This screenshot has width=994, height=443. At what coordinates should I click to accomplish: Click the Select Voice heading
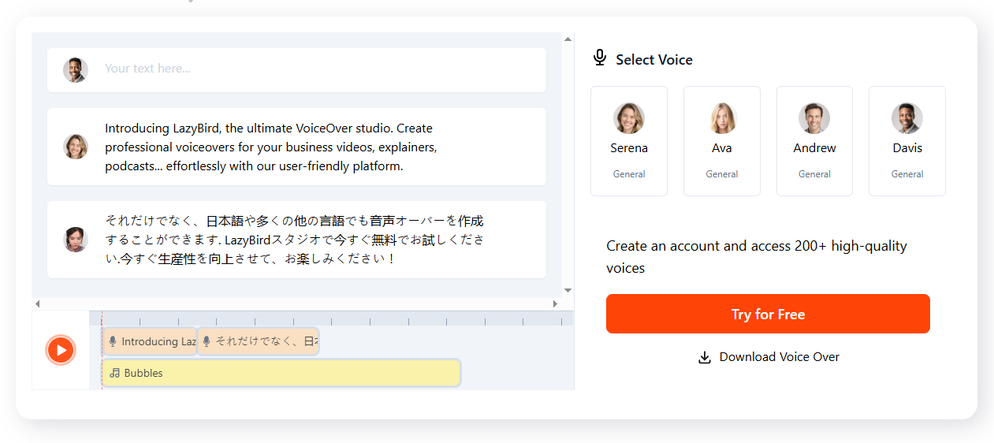[654, 60]
